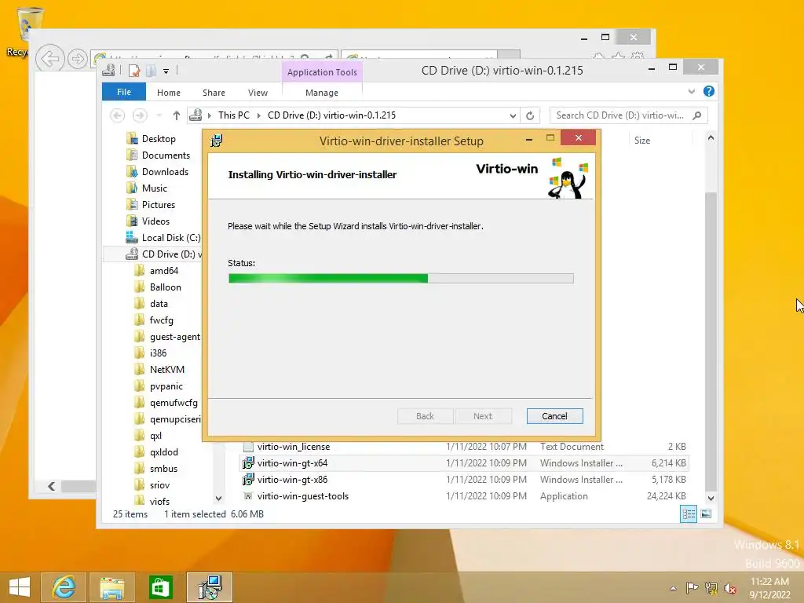Click the i386 folder icon
This screenshot has width=804, height=603.
pos(140,353)
